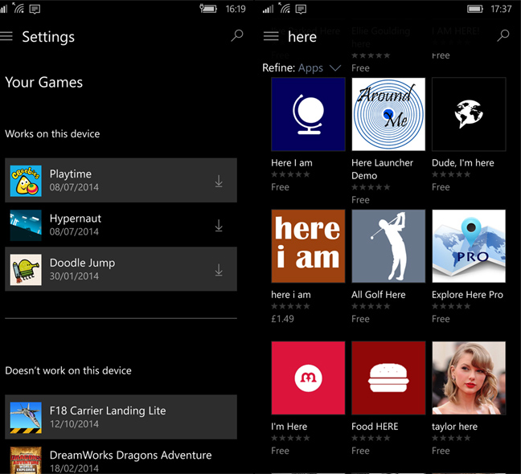Download Doodle Jump via its arrow icon
Viewport: 521px width, 474px height.
coord(219,270)
